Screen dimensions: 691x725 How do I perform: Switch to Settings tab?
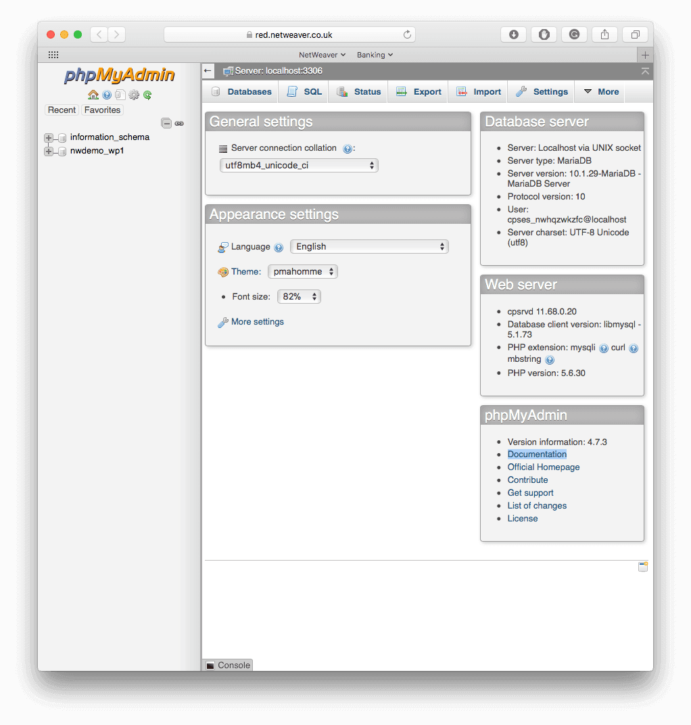542,91
